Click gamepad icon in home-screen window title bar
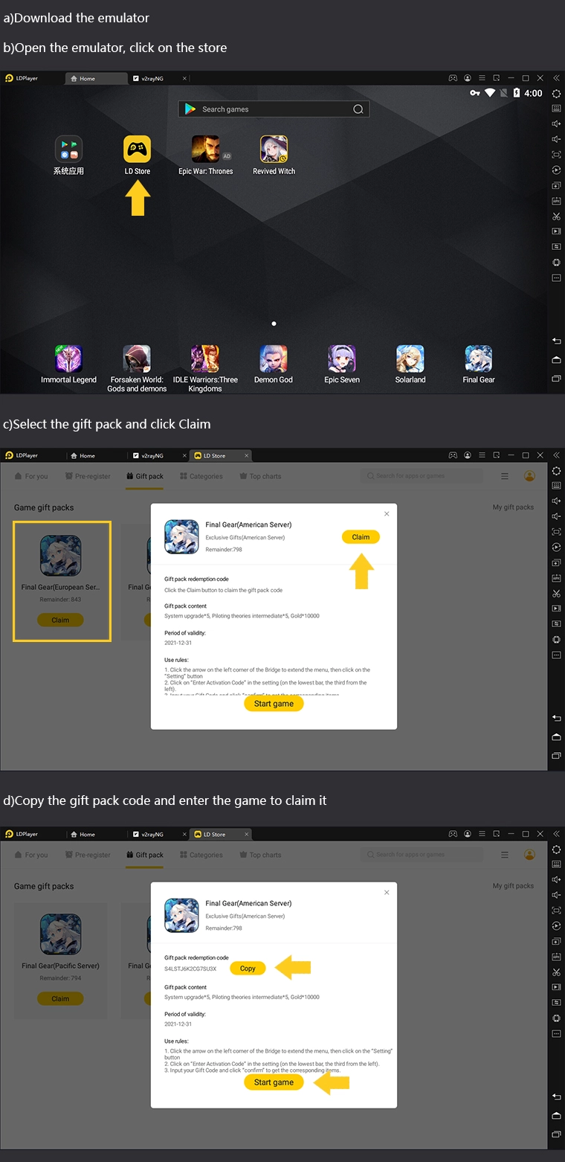The height and width of the screenshot is (1162, 565). point(453,78)
